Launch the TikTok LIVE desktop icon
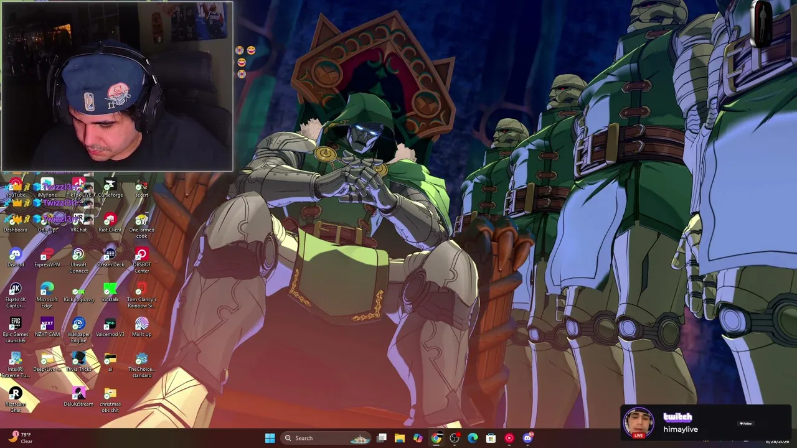This screenshot has height=448, width=797. (x=78, y=187)
